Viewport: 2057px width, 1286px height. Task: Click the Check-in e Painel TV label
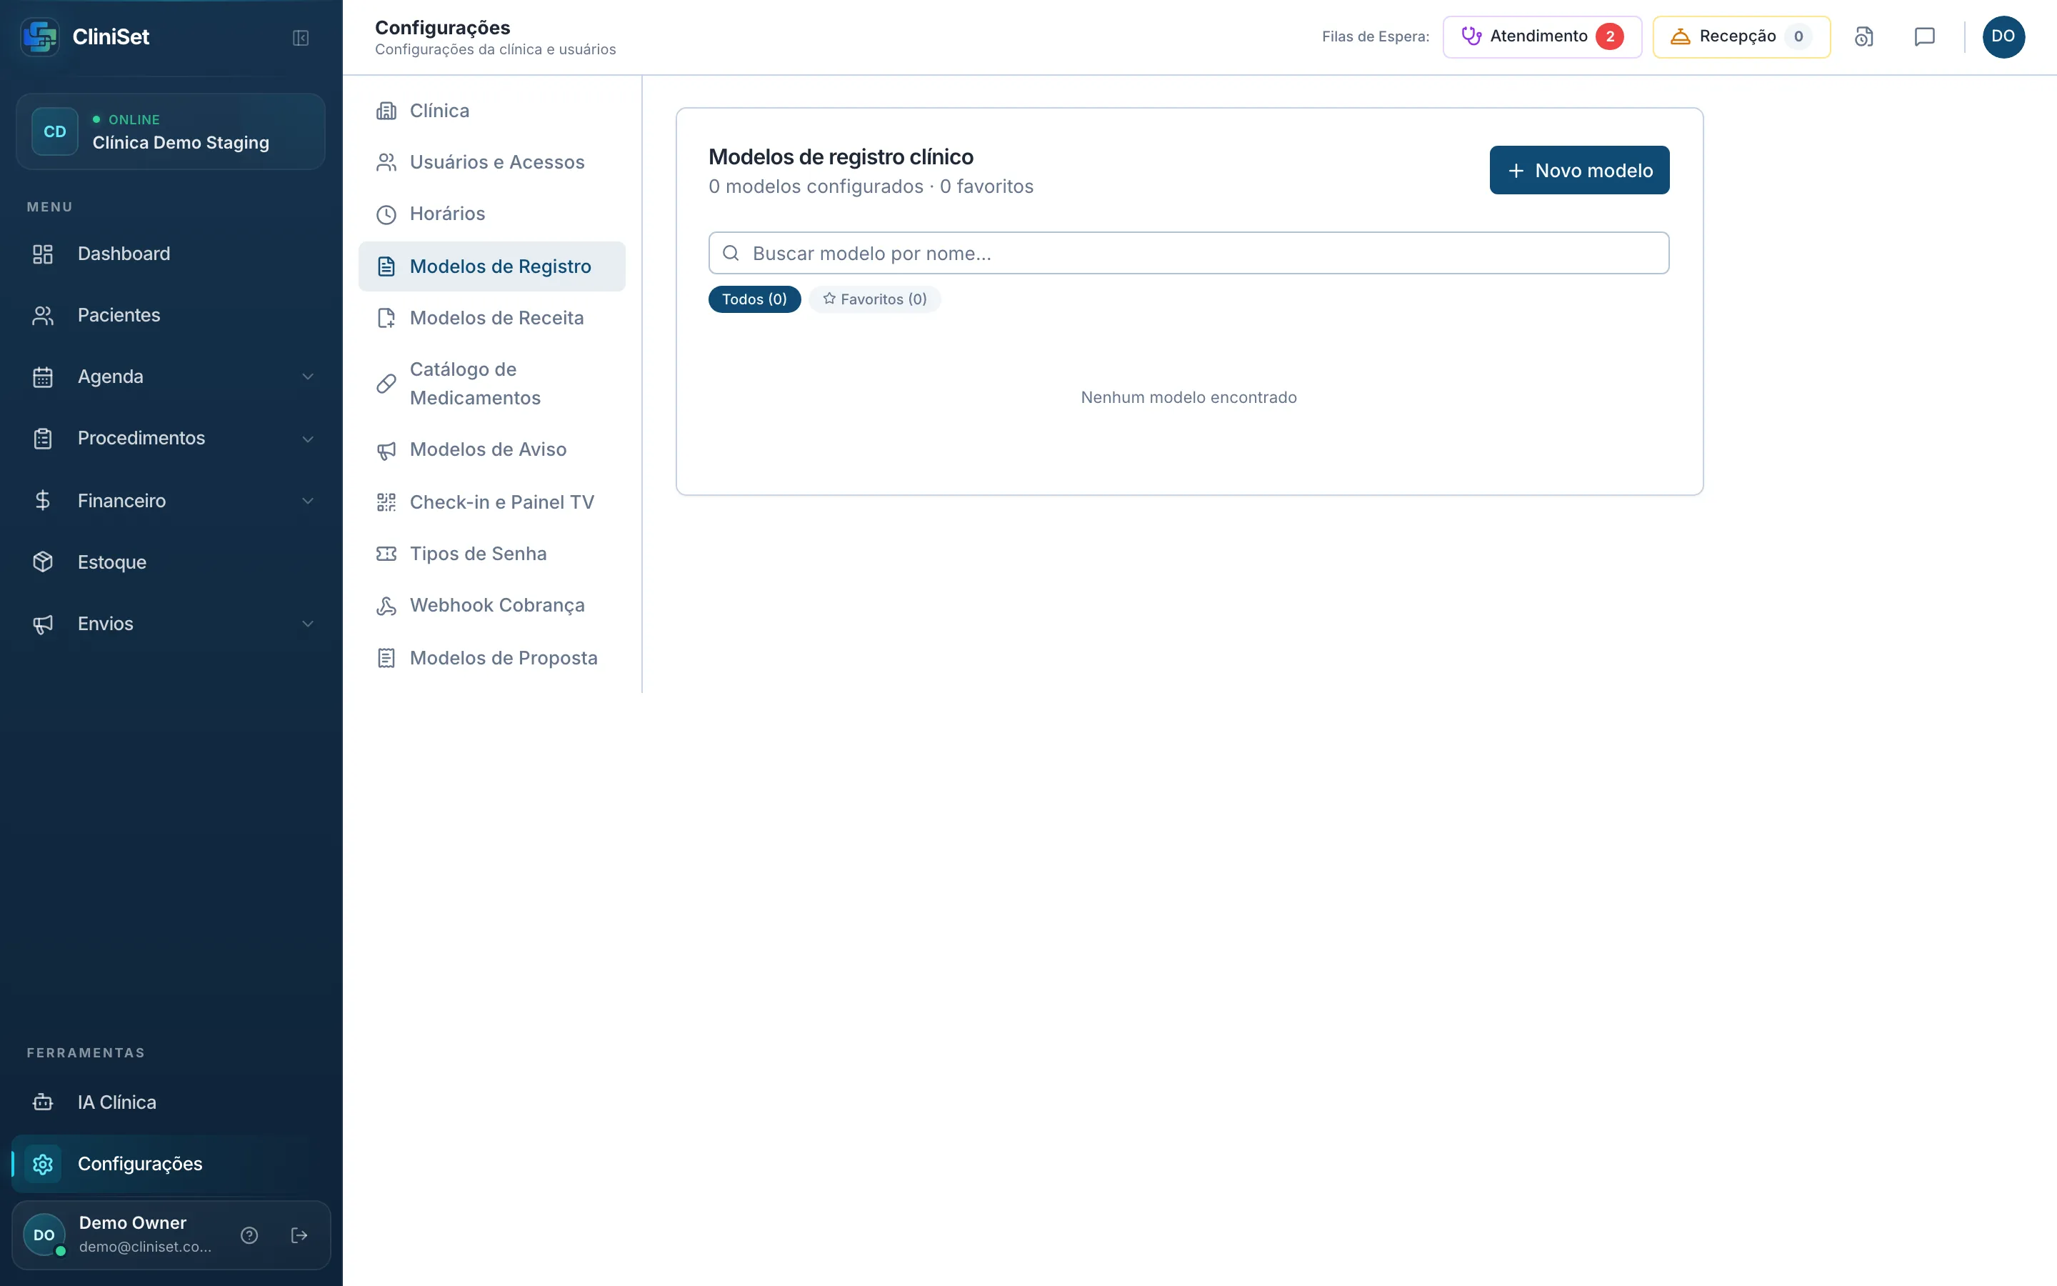[501, 503]
